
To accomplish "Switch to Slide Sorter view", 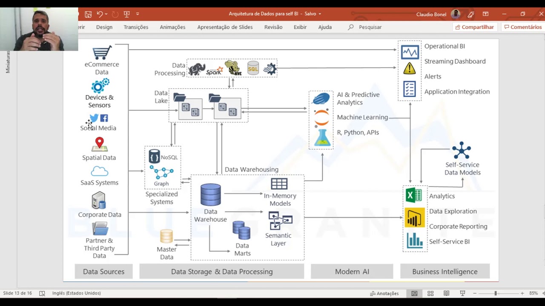I will [430, 293].
